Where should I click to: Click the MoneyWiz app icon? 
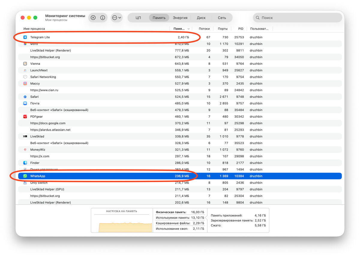click(25, 149)
